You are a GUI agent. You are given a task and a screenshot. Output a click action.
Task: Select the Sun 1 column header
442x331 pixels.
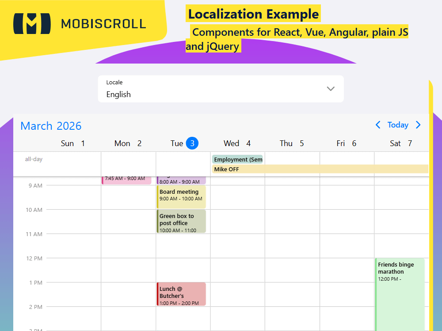click(72, 143)
